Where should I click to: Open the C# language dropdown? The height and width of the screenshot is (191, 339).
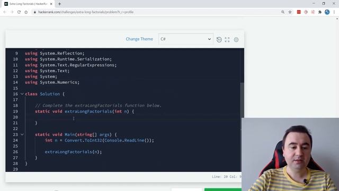click(x=186, y=39)
